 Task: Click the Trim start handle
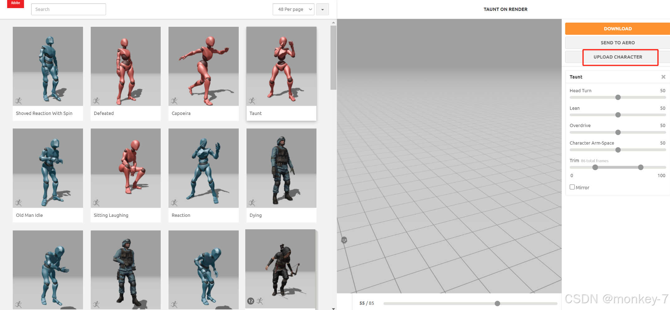point(595,167)
